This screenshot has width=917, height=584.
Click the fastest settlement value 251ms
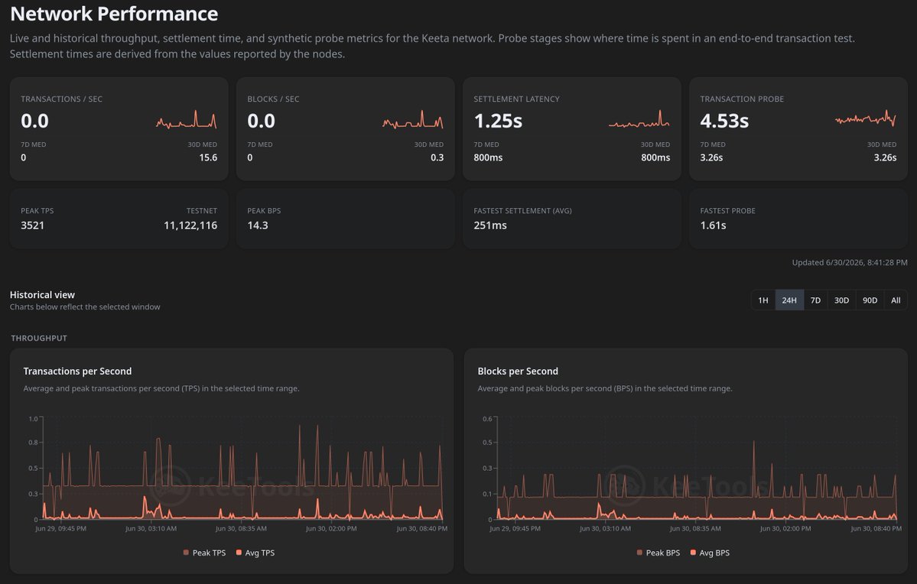pyautogui.click(x=490, y=225)
